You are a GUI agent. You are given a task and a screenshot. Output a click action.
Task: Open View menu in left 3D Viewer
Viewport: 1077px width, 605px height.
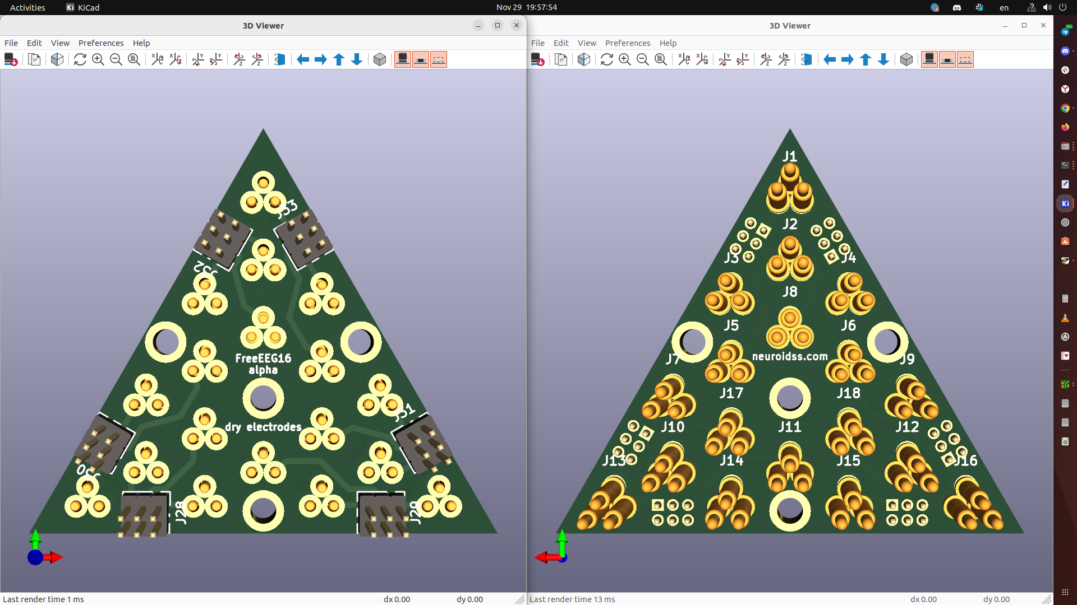coord(60,43)
